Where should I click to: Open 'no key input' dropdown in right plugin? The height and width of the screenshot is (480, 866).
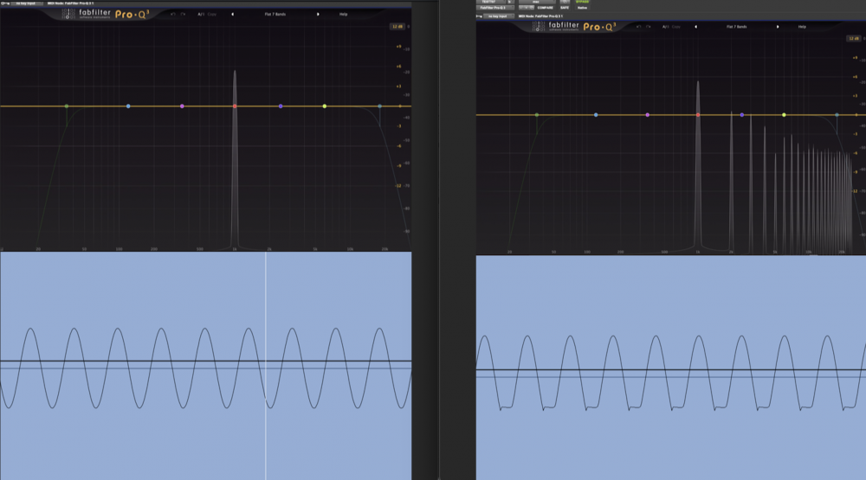(499, 16)
